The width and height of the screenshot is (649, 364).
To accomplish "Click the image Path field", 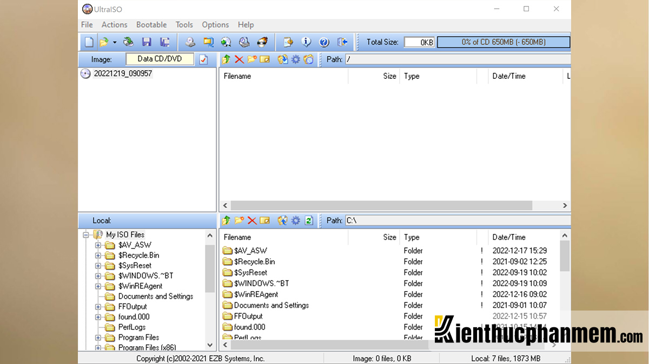I will [x=458, y=59].
